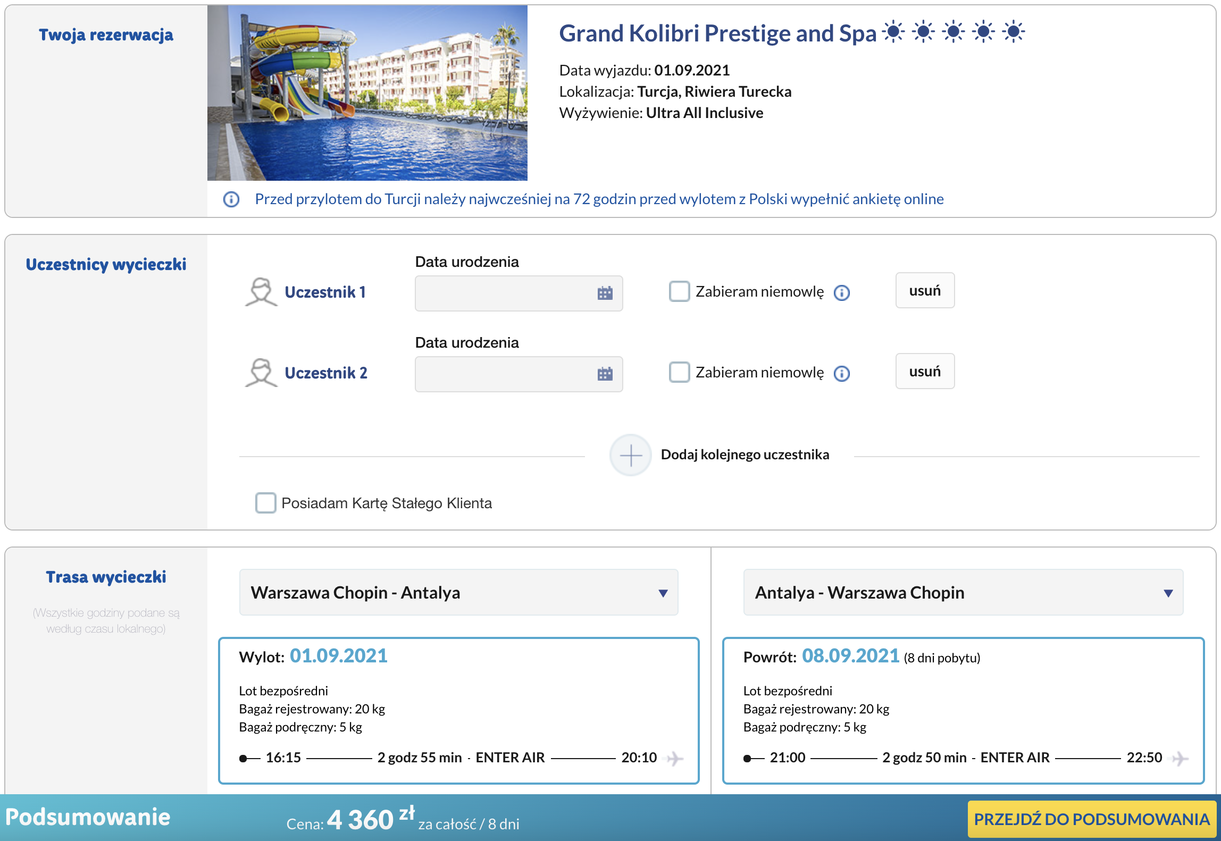Select the Powrót 08.09.2021 flight card

point(963,710)
